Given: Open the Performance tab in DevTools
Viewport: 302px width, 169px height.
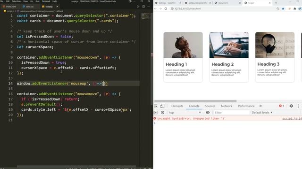Looking at the screenshot, I should [x=246, y=106].
